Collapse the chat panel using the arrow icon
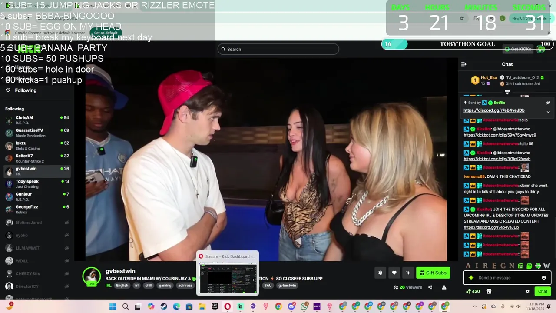Screen dimensions: 556x313 click(463, 64)
